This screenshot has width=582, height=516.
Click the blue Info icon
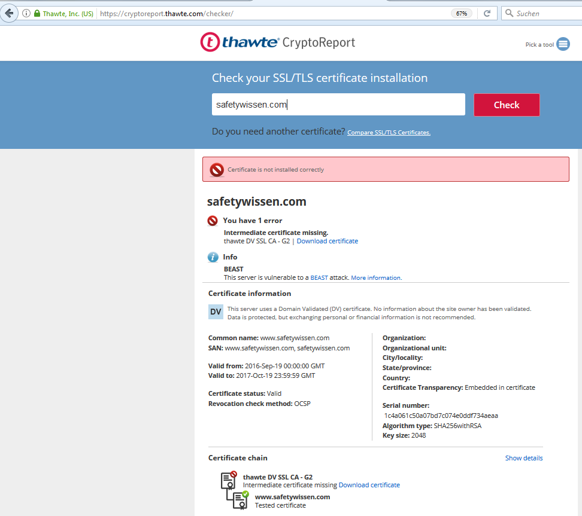tap(213, 257)
